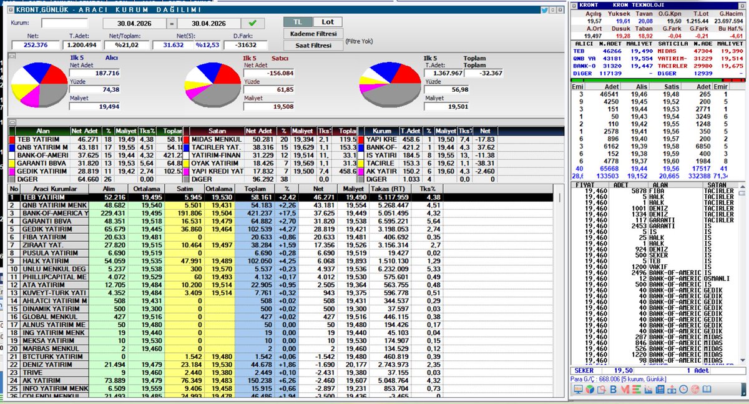Click yellow swatch next to GARANTI BBVA in Alan
The image size is (749, 404).
[x=12, y=162]
